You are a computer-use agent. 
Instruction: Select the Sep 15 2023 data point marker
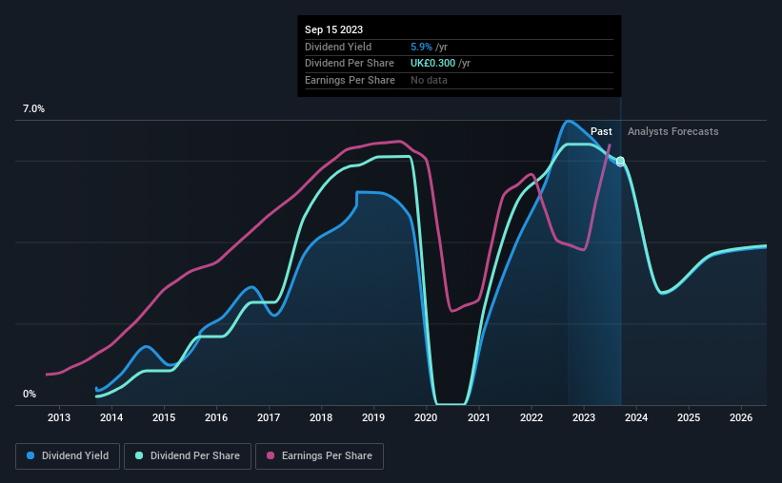[620, 161]
